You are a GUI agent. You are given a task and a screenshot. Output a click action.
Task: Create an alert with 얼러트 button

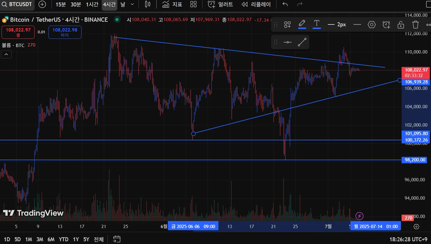(220, 4)
